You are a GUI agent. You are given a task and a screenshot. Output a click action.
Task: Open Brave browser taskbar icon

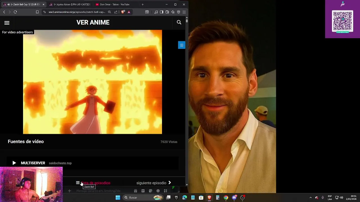click(x=209, y=198)
